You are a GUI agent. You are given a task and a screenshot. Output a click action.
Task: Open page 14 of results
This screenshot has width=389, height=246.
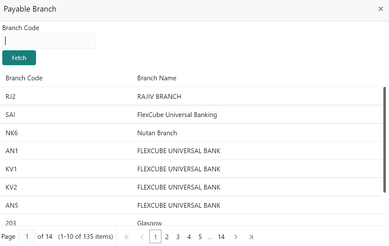221,237
